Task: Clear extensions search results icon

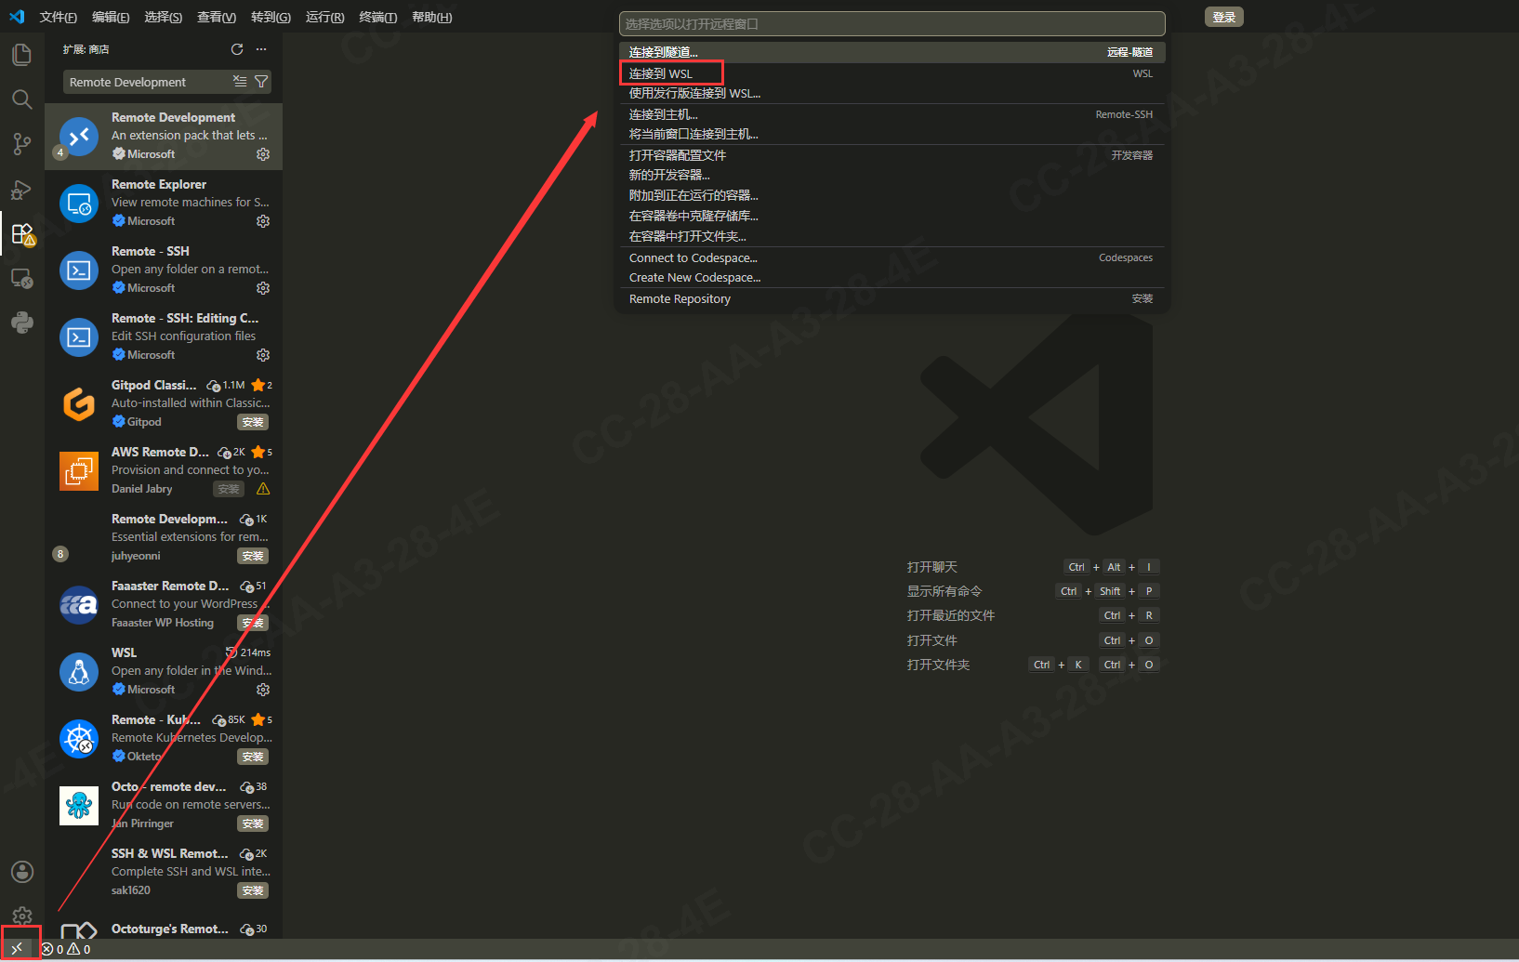Action: point(240,82)
